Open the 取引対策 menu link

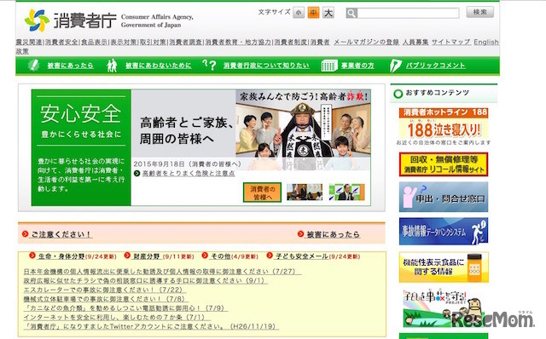pos(154,42)
